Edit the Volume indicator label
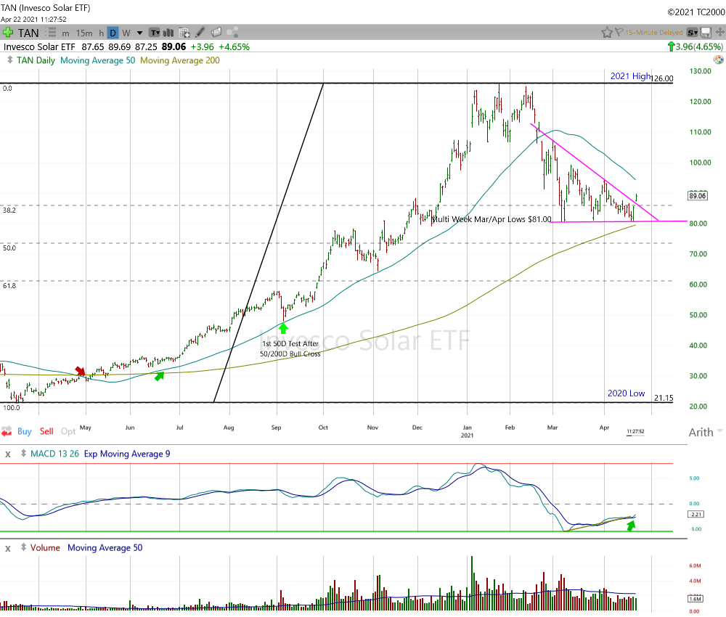This screenshot has width=726, height=617. coord(45,547)
